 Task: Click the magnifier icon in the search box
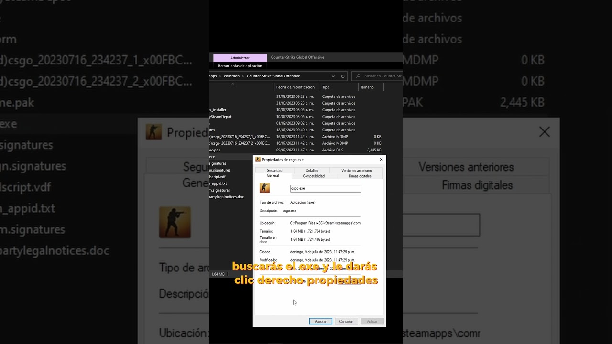(x=358, y=76)
